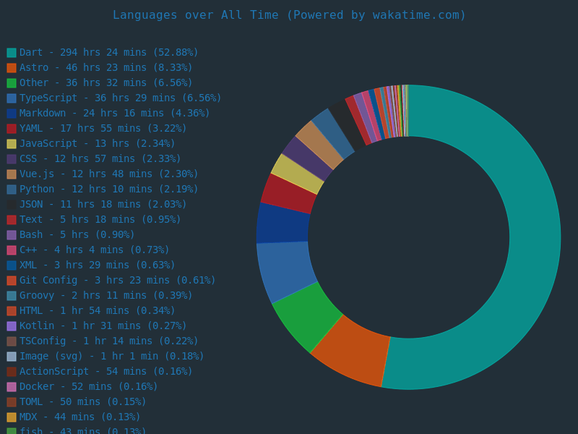The image size is (578, 434).
Task: Click the JavaScript legend color square
Action: pos(12,144)
